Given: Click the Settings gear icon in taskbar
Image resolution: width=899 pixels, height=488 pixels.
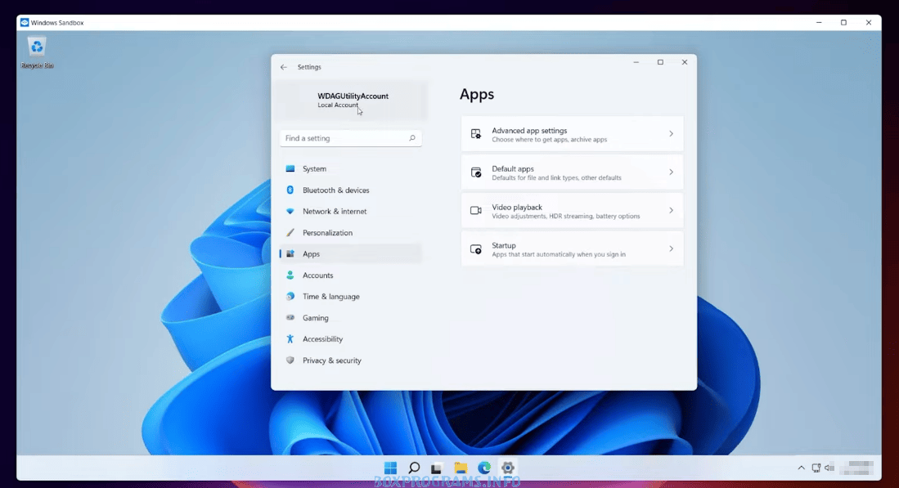Looking at the screenshot, I should (x=507, y=468).
